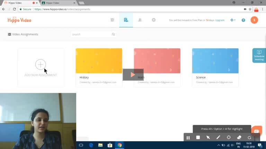Follow the Upgrade link
The width and height of the screenshot is (266, 149).
click(x=220, y=20)
